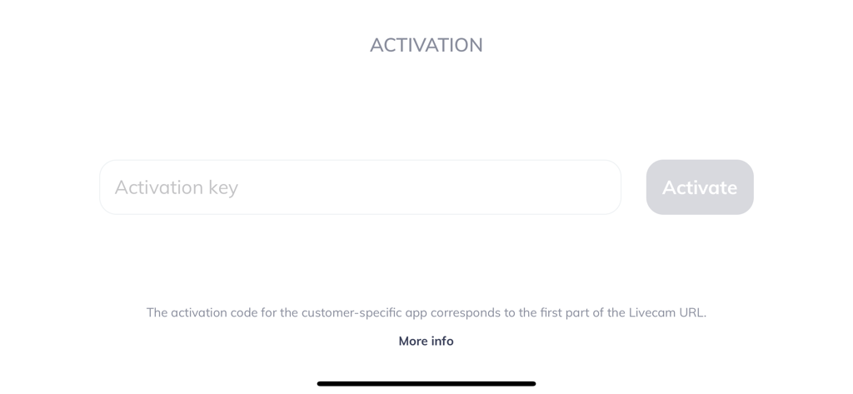The image size is (853, 394).
Task: Tap the black bar at screen bottom
Action: [426, 384]
